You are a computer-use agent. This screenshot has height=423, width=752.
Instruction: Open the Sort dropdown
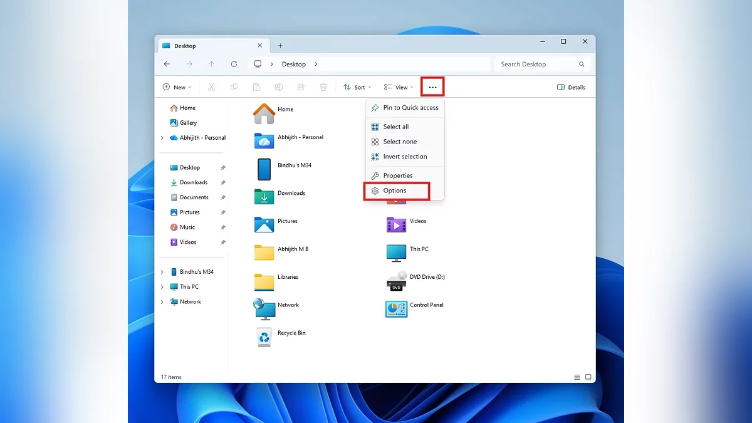pos(357,87)
